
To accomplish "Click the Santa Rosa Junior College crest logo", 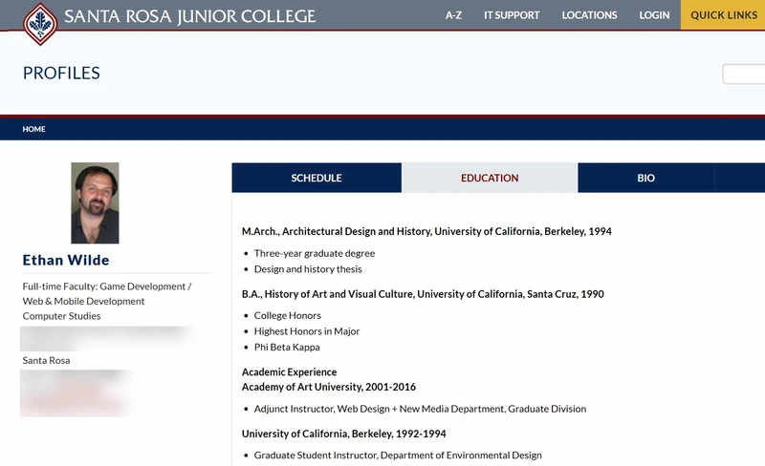I will pyautogui.click(x=40, y=24).
